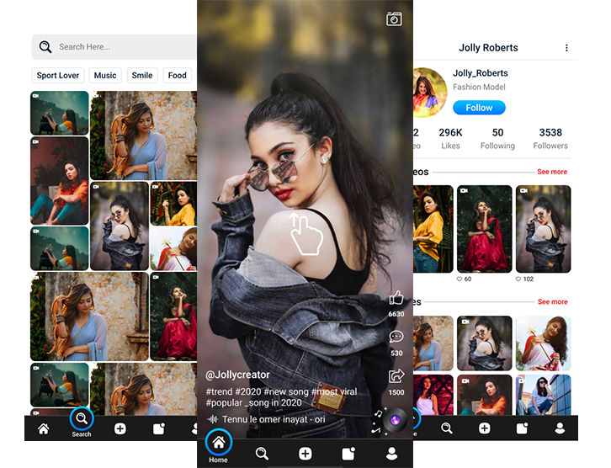Open video thumbnail with 102 likes
This screenshot has width=611, height=468.
(543, 229)
